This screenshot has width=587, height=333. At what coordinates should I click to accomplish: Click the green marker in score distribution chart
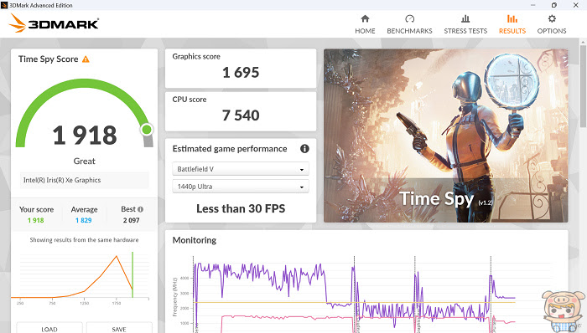pos(132,274)
